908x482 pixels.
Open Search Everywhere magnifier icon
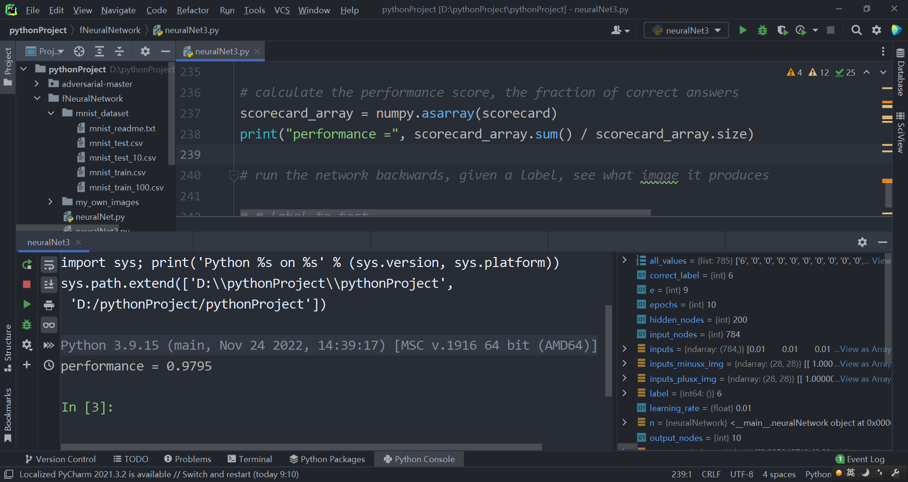[856, 30]
